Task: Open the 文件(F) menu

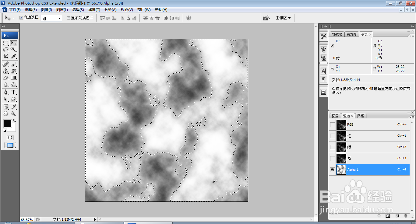Action: 15,10
